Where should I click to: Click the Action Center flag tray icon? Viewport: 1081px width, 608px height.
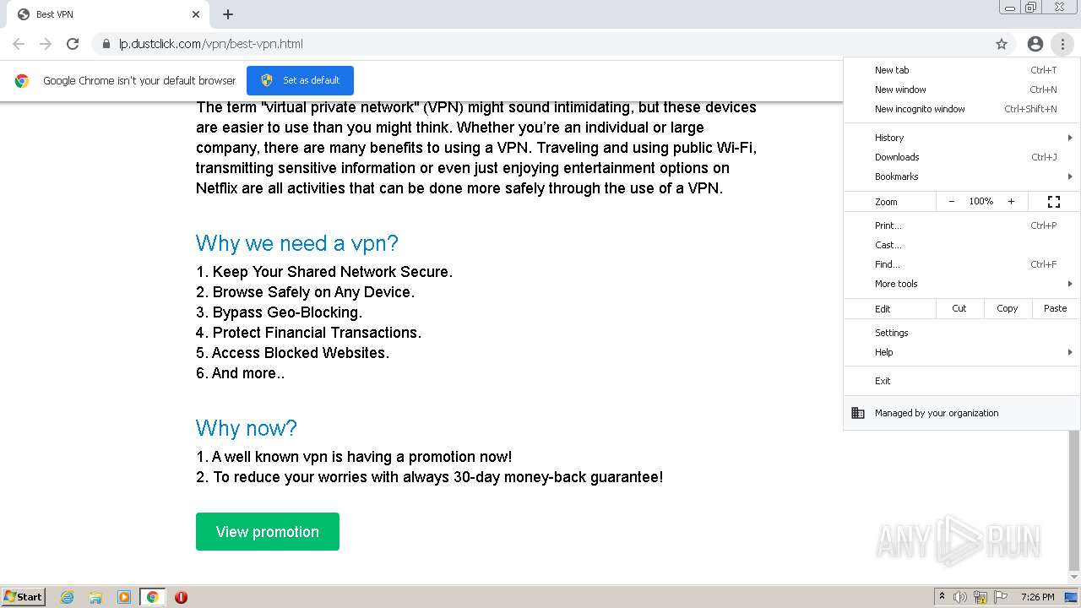(x=1001, y=597)
